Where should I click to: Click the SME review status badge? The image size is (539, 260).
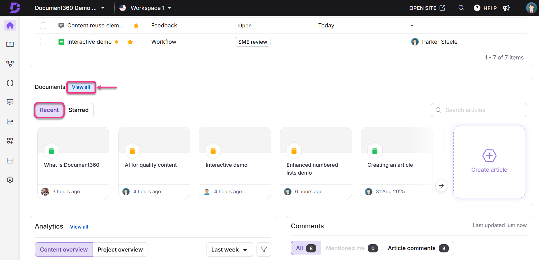tap(253, 42)
